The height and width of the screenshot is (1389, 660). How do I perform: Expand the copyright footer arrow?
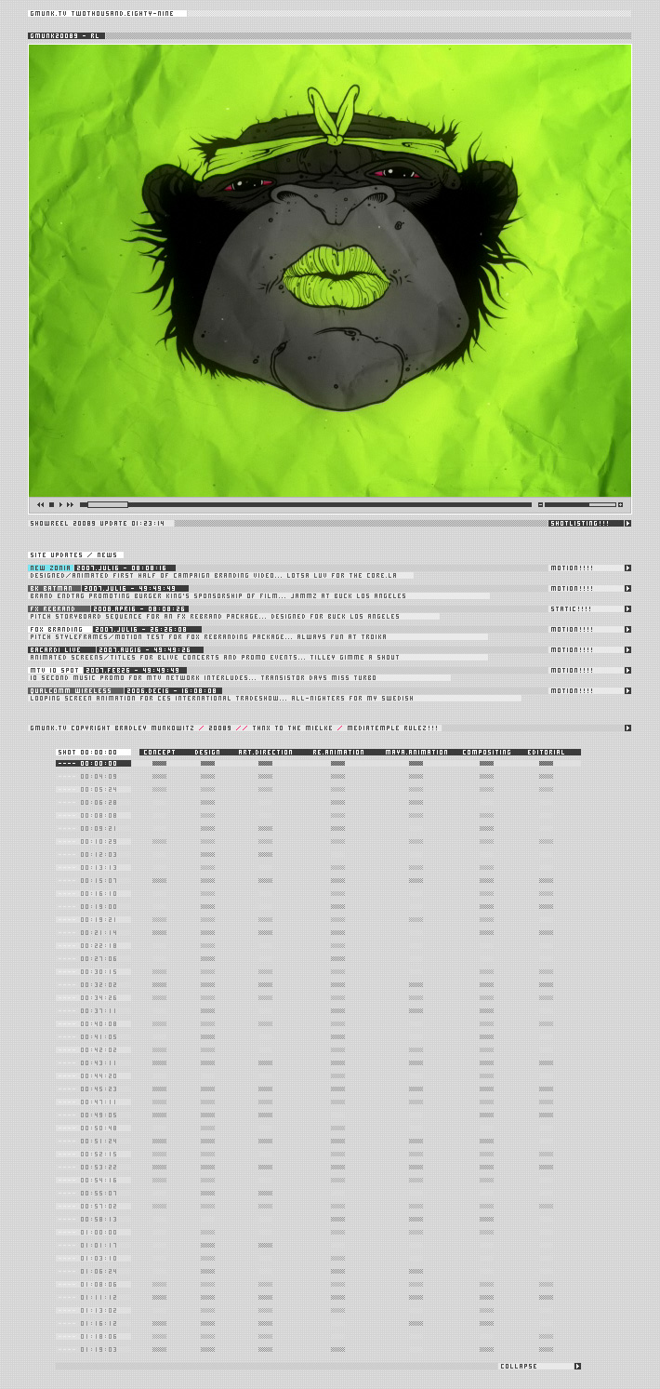[x=627, y=728]
